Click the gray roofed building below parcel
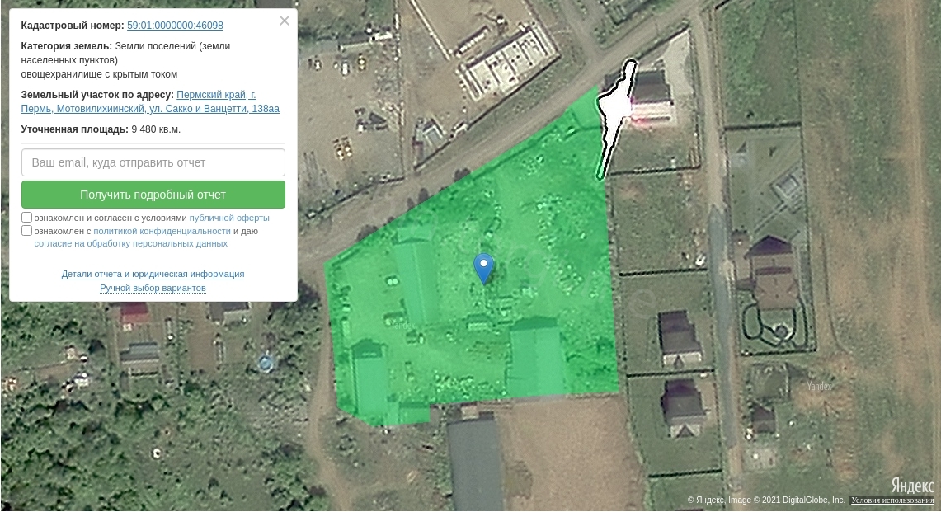Image resolution: width=941 pixels, height=512 pixels. pos(475,465)
